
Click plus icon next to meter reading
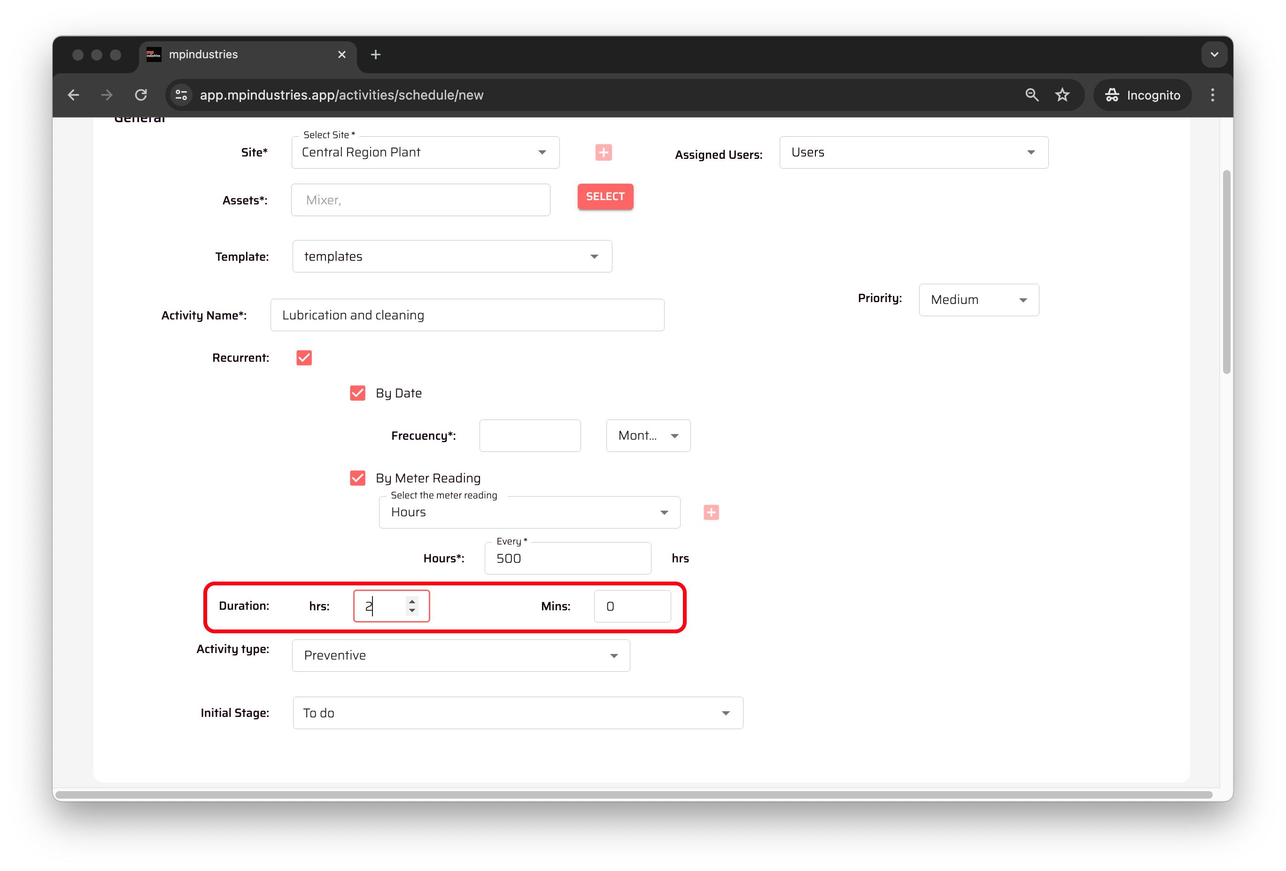click(x=711, y=513)
